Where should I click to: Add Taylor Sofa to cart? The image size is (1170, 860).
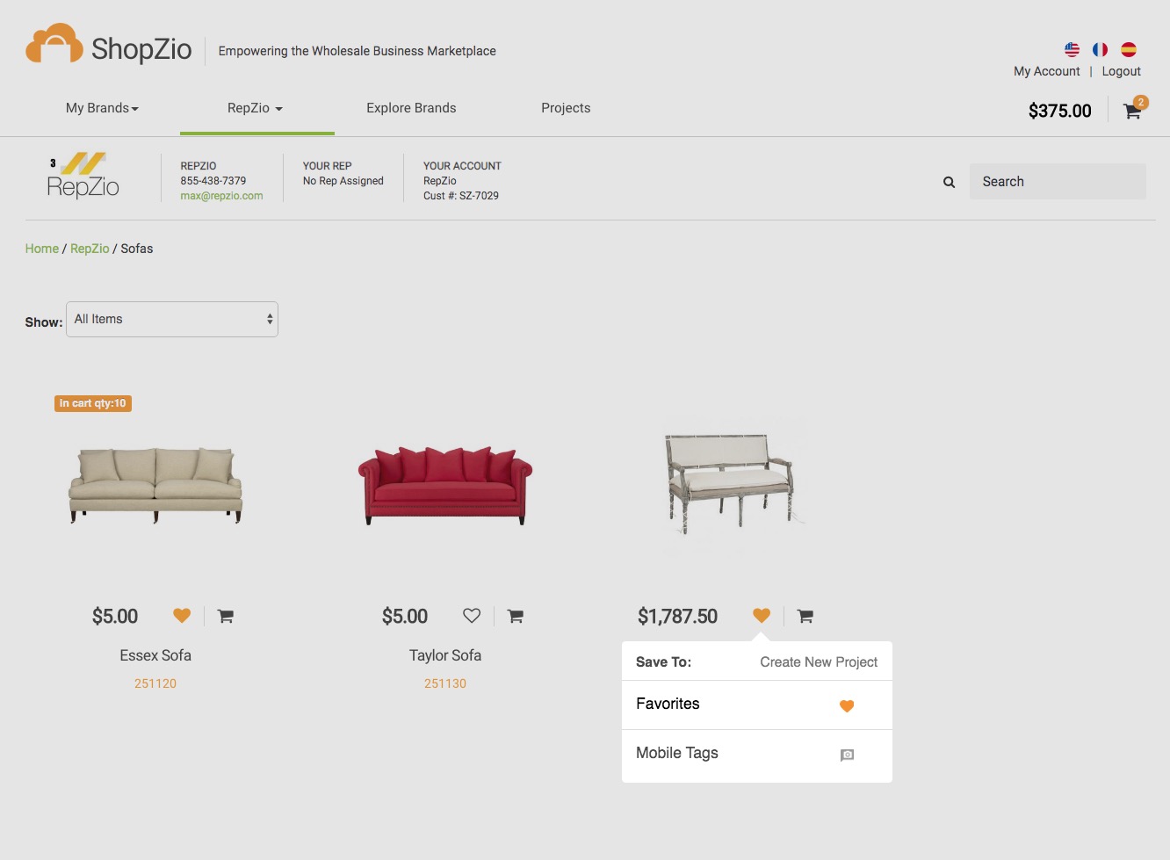pyautogui.click(x=516, y=616)
